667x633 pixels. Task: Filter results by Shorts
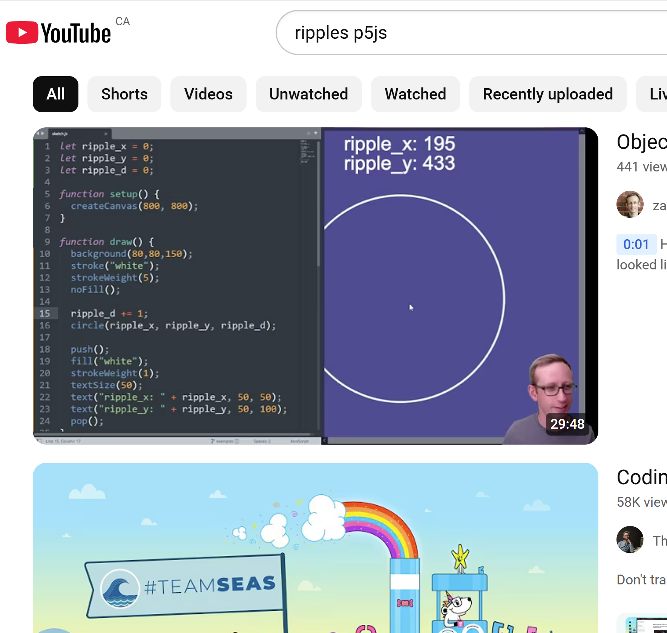[x=124, y=94]
